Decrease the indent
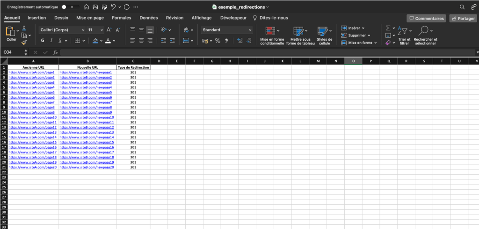Viewport: 479px width, 229px height. (164, 40)
